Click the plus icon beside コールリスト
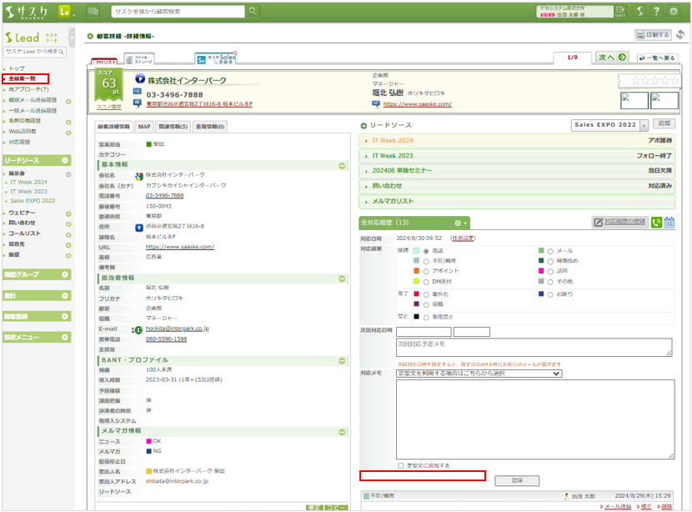Screen dimensions: 692x512 click(x=68, y=235)
